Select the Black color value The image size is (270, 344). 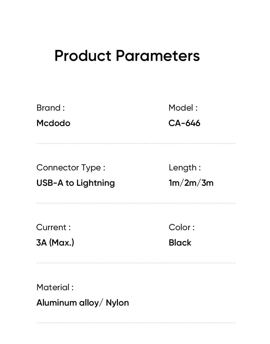[180, 243]
